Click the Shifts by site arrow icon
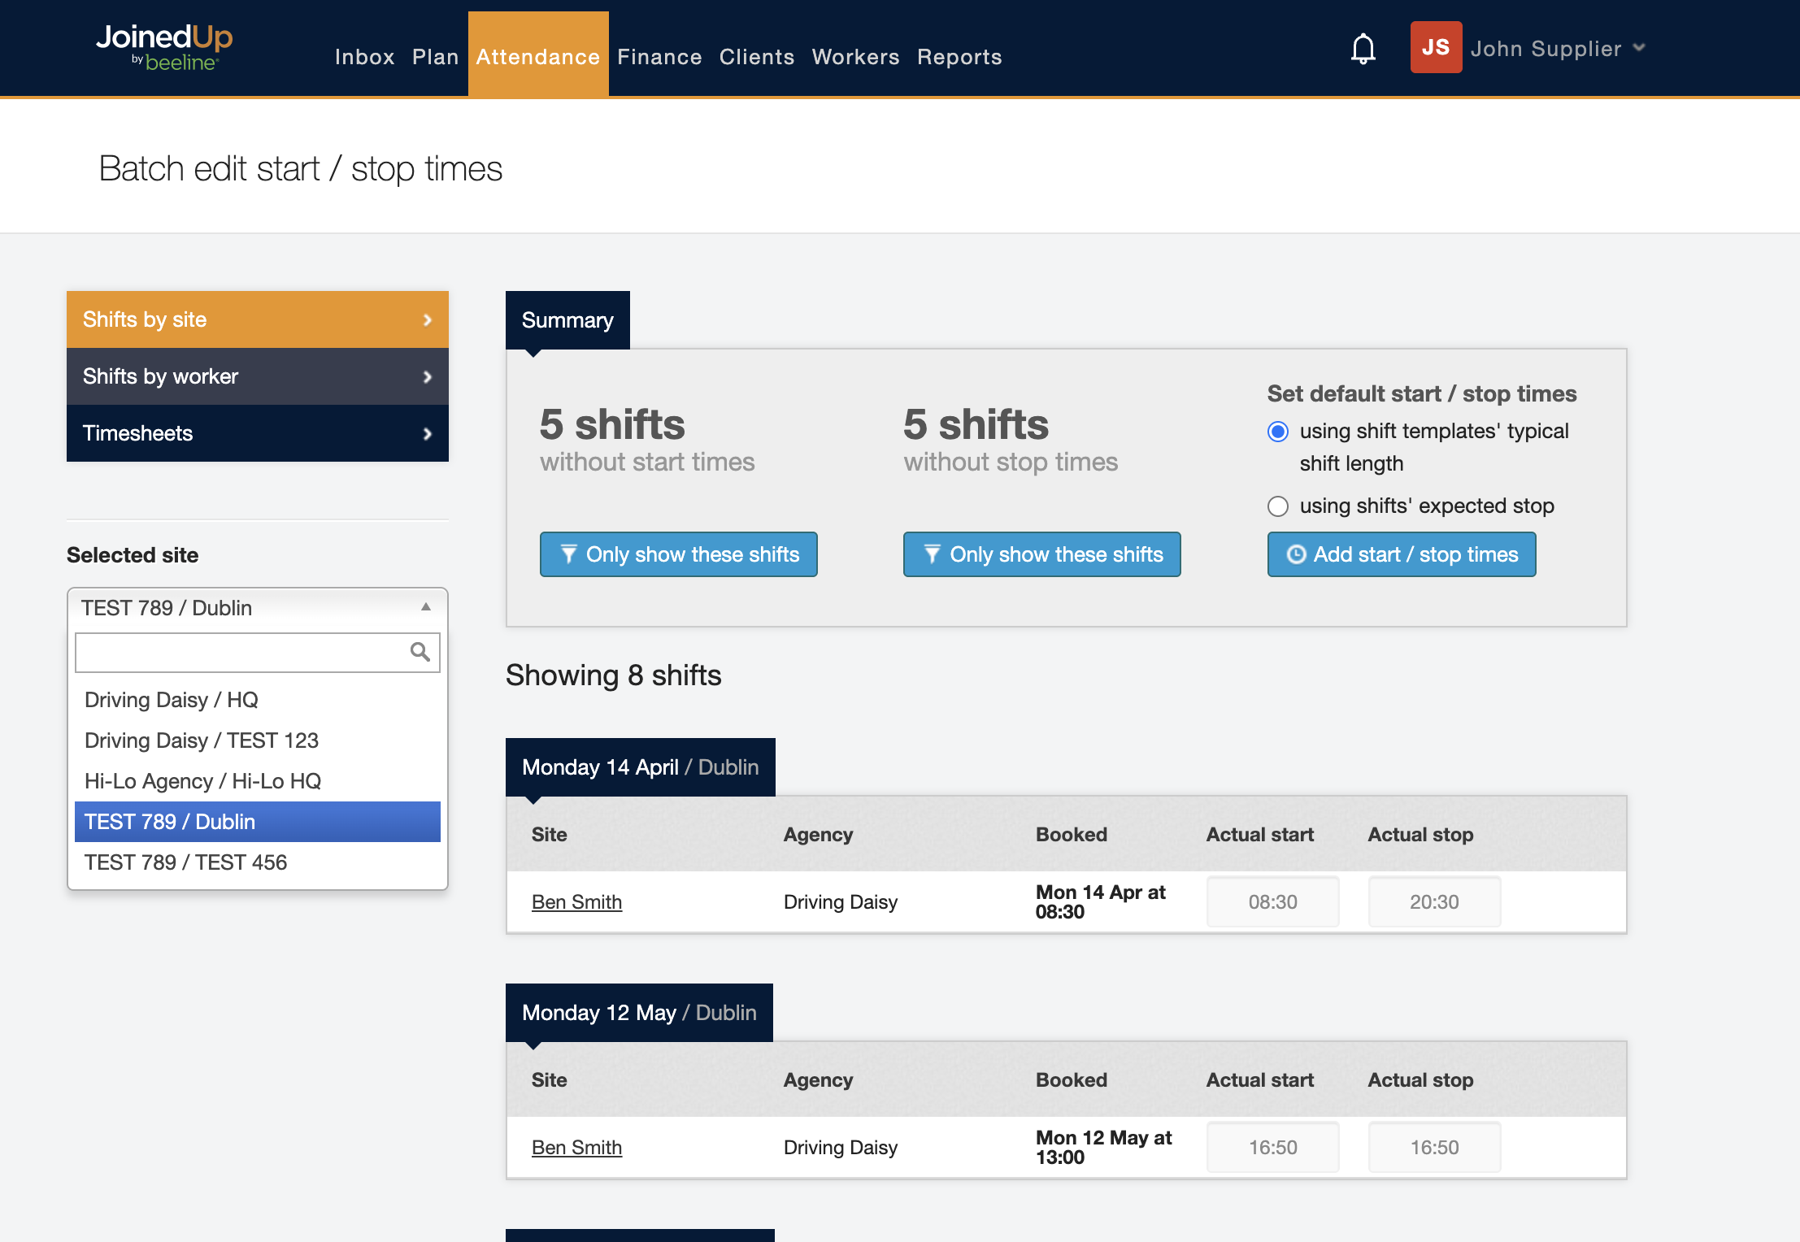1800x1242 pixels. [427, 320]
